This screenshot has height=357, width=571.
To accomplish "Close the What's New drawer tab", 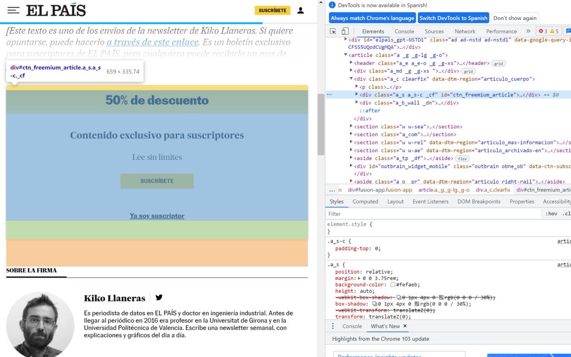I will (405, 326).
